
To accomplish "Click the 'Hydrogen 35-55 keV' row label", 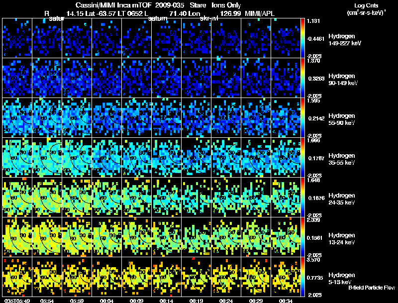I will pos(342,159).
